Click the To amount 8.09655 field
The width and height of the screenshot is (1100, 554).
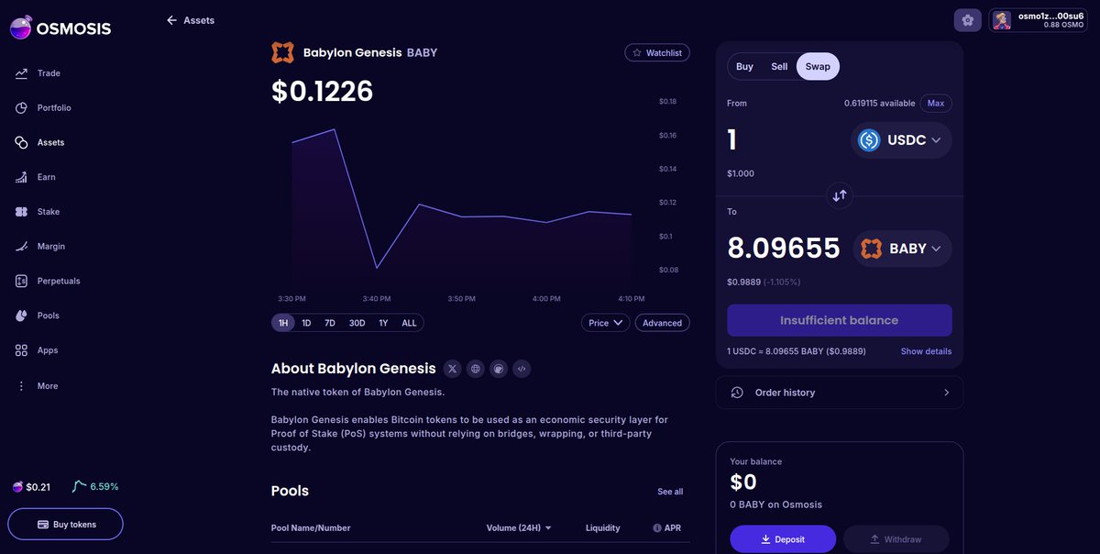tap(784, 249)
